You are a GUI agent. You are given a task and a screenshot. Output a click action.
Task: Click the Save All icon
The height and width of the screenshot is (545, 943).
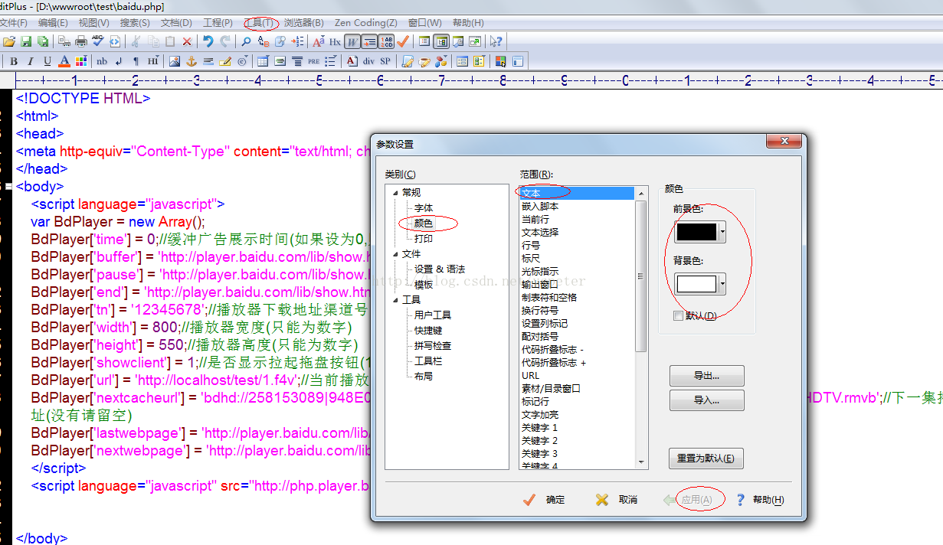(43, 41)
